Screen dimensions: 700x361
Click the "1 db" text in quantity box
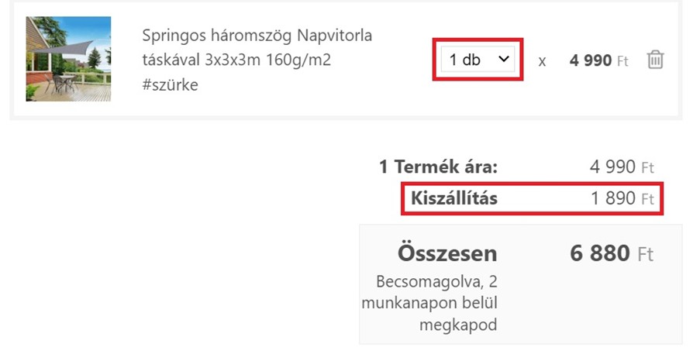point(465,60)
